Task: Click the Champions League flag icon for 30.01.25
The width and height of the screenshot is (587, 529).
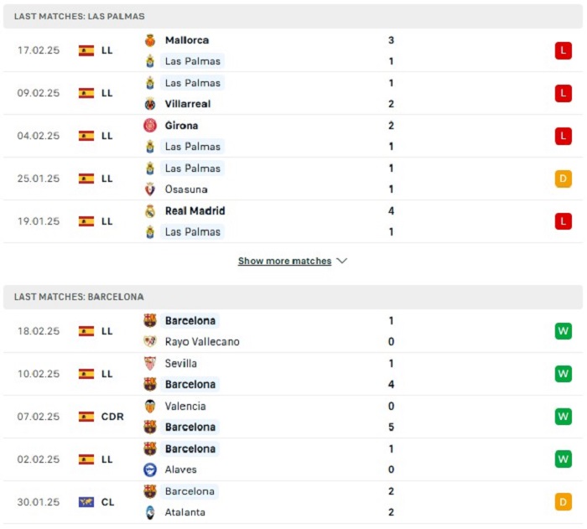Action: (x=86, y=501)
